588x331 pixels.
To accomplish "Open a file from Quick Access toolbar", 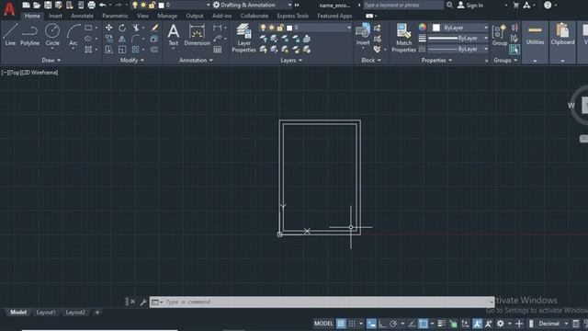I will 37,6.
